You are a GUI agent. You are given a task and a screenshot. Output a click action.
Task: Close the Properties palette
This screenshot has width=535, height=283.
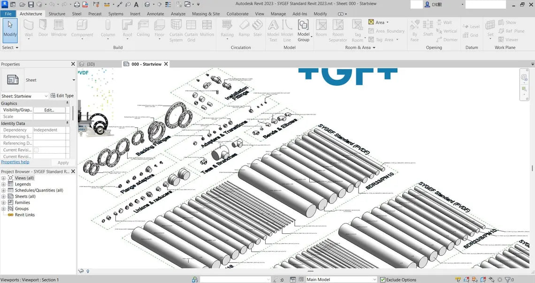click(x=73, y=64)
